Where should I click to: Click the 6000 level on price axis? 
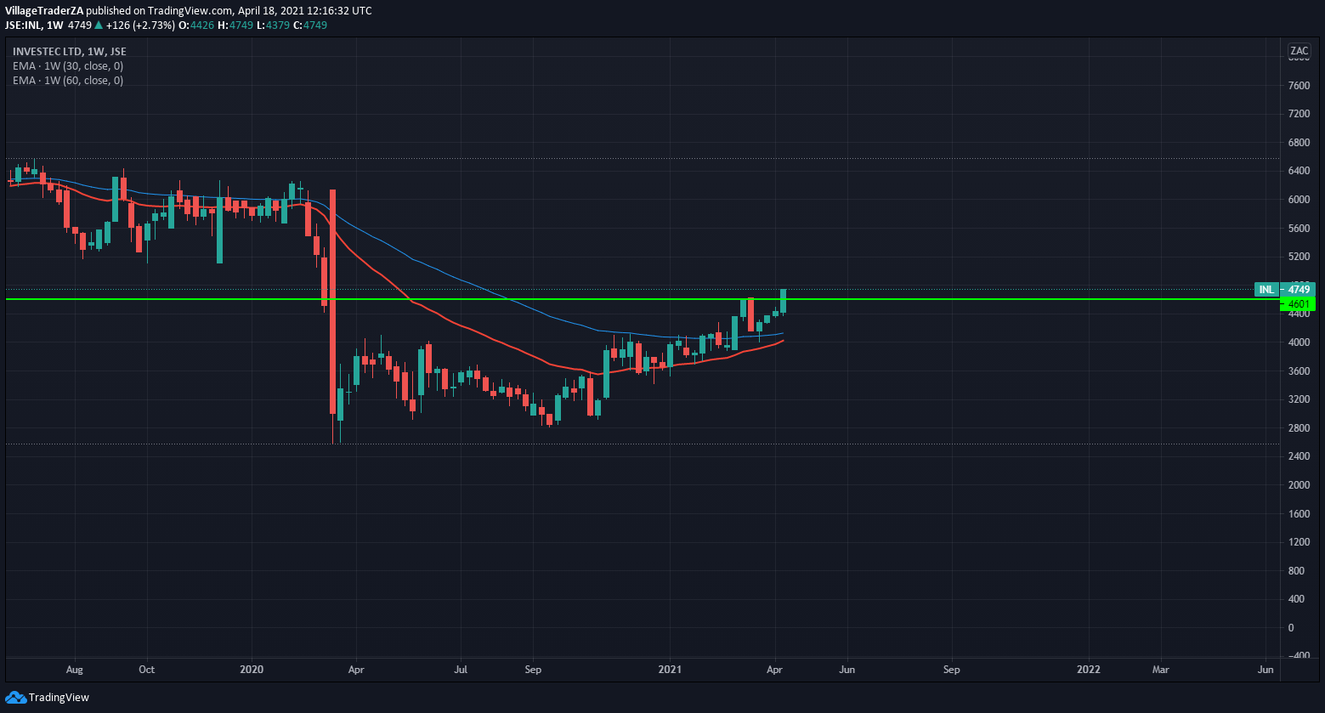click(x=1298, y=200)
